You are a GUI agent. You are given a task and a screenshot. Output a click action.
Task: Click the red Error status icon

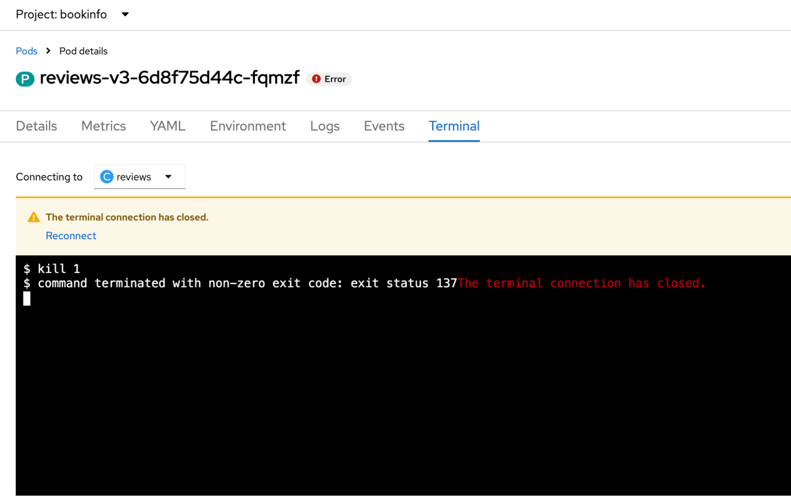pyautogui.click(x=316, y=79)
